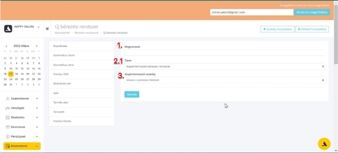This screenshot has width=338, height=153.
Task: Click the Feltétel hozzáadása button
Action: tap(312, 29)
